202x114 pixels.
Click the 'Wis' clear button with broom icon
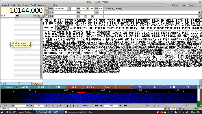[37, 84]
